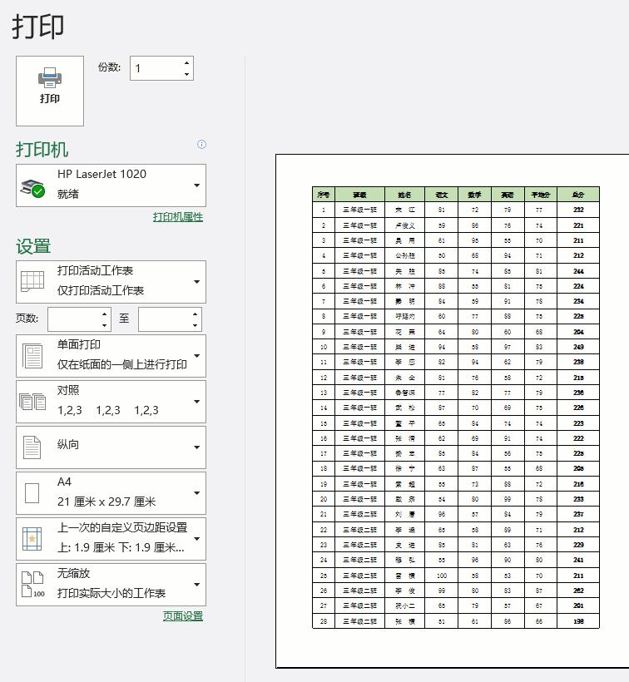Image resolution: width=629 pixels, height=682 pixels.
Task: Decrease the 份数 copies spinner
Action: 186,74
